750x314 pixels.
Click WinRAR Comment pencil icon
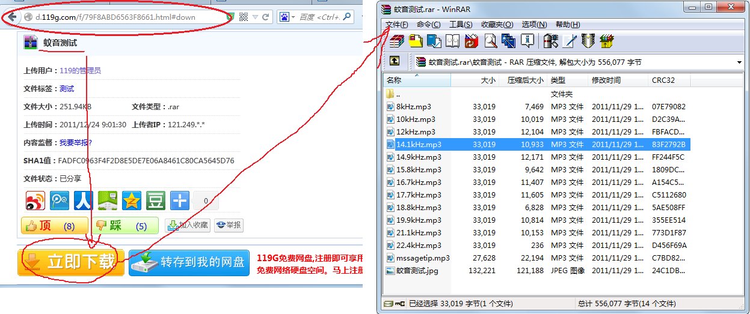(x=569, y=41)
